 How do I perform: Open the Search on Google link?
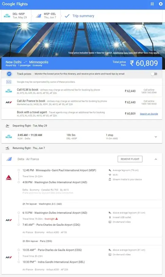point(149,114)
